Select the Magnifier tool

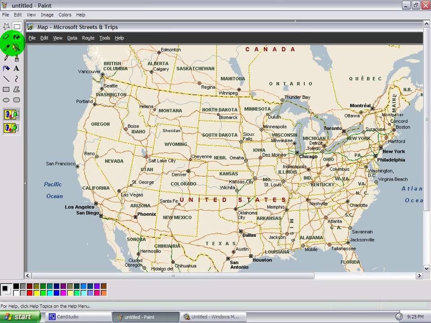(17, 47)
